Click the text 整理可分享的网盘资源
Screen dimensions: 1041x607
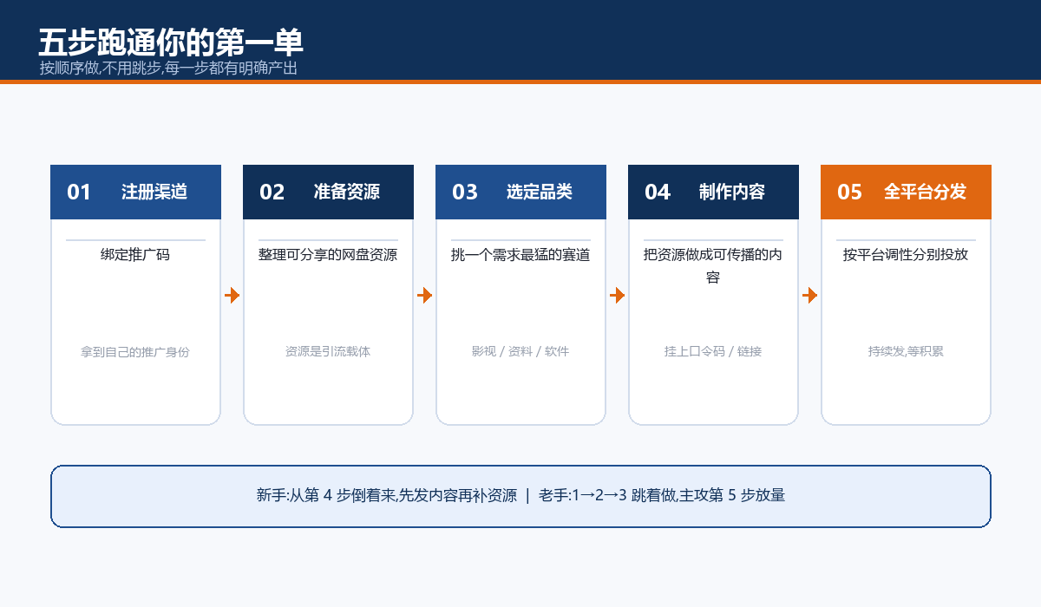point(328,255)
